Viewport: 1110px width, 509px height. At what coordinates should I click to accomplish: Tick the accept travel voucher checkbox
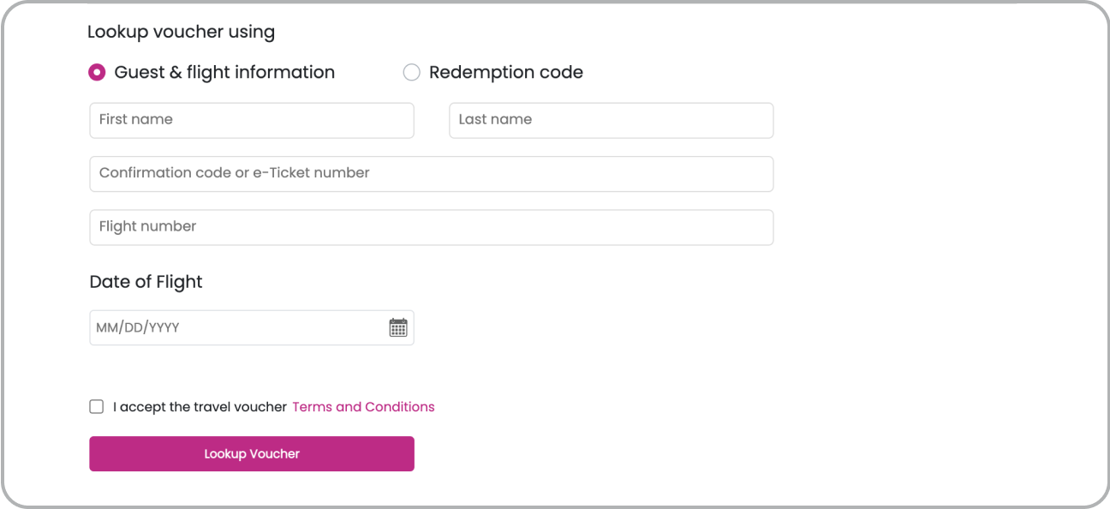[97, 407]
